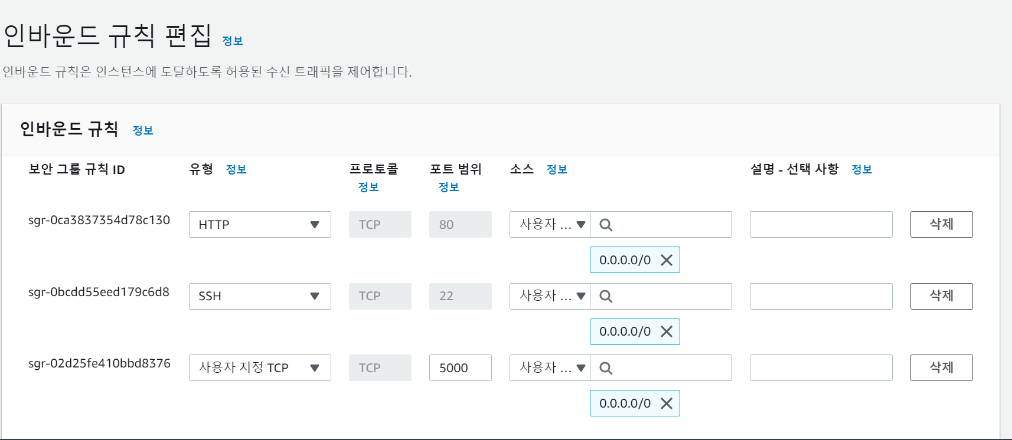The height and width of the screenshot is (440, 1012).
Task: Select rule ID sgr-02d25fe410bbd8376
Action: (99, 363)
